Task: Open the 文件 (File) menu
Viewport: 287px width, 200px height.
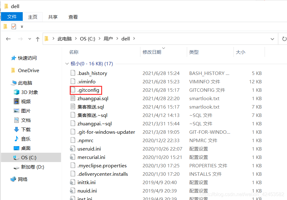Action: tap(12, 17)
